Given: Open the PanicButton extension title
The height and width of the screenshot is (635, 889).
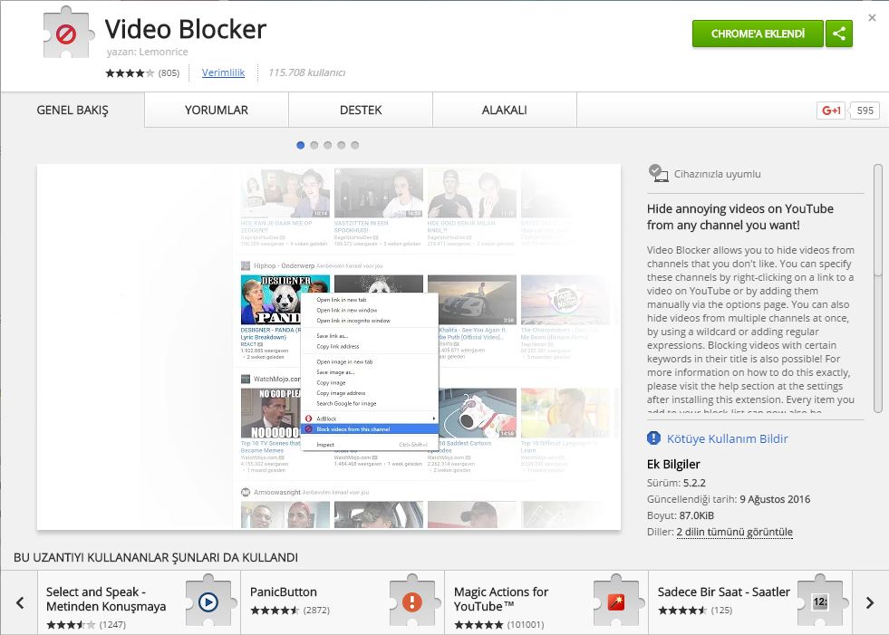Looking at the screenshot, I should click(x=284, y=592).
